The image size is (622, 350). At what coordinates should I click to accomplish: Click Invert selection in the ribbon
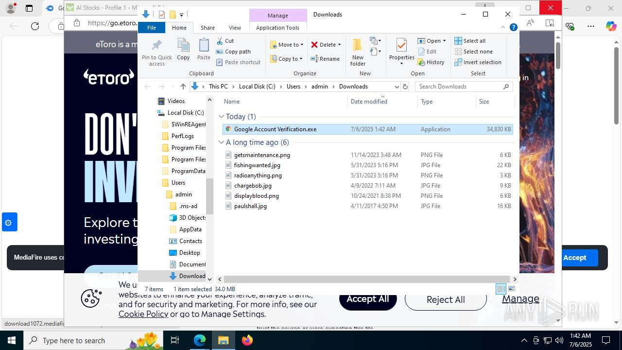tap(478, 62)
